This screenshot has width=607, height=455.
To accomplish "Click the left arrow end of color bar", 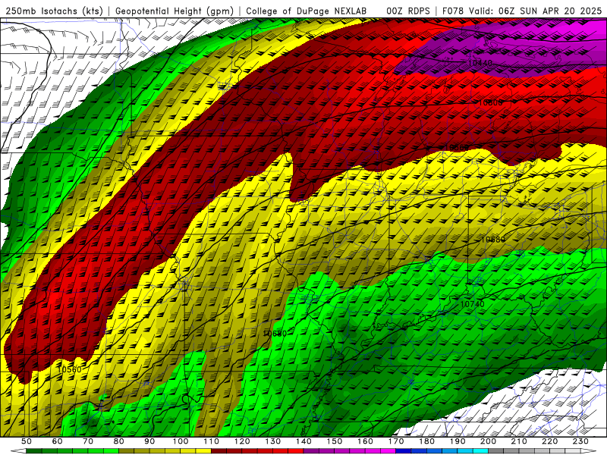I will click(x=18, y=451).
